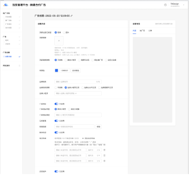Click the plus icon to add phone number
189x175 pixels.
pos(83,138)
